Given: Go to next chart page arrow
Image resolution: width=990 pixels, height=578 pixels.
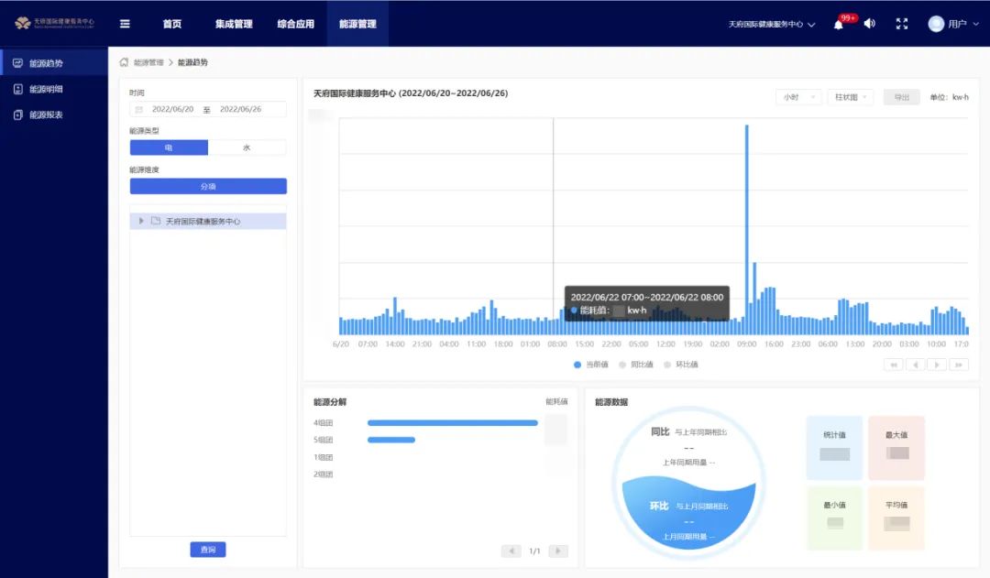Looking at the screenshot, I should tap(936, 365).
